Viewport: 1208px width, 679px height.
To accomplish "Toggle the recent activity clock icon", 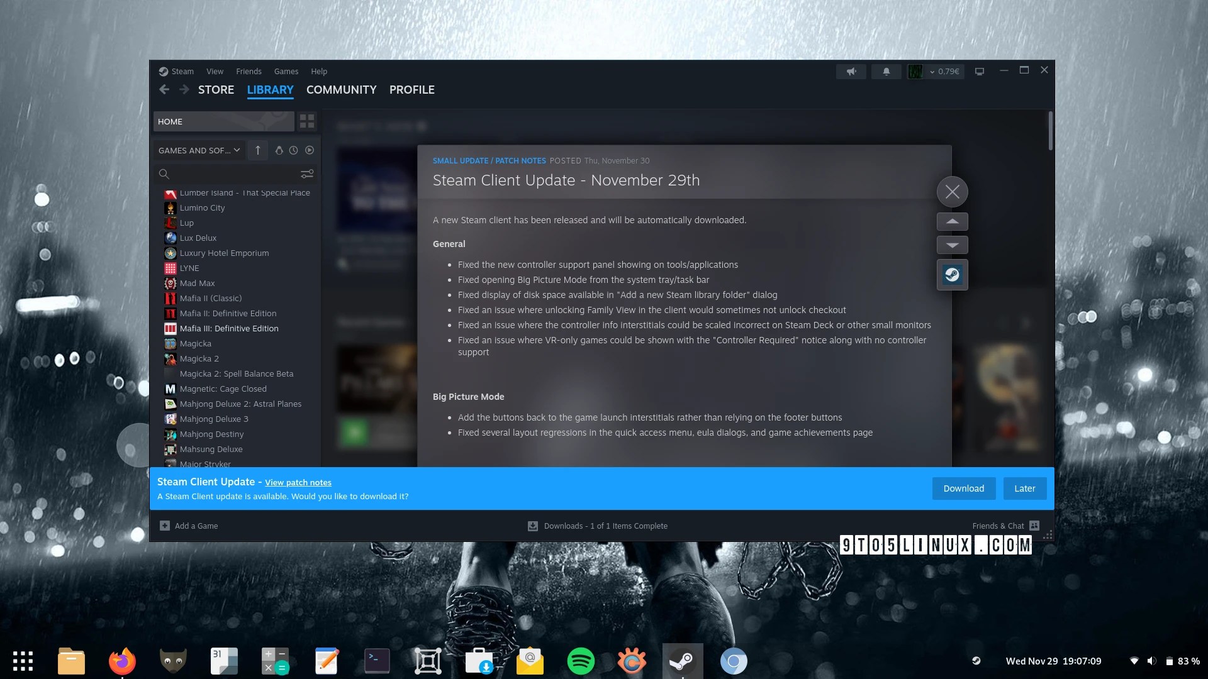I will click(294, 150).
